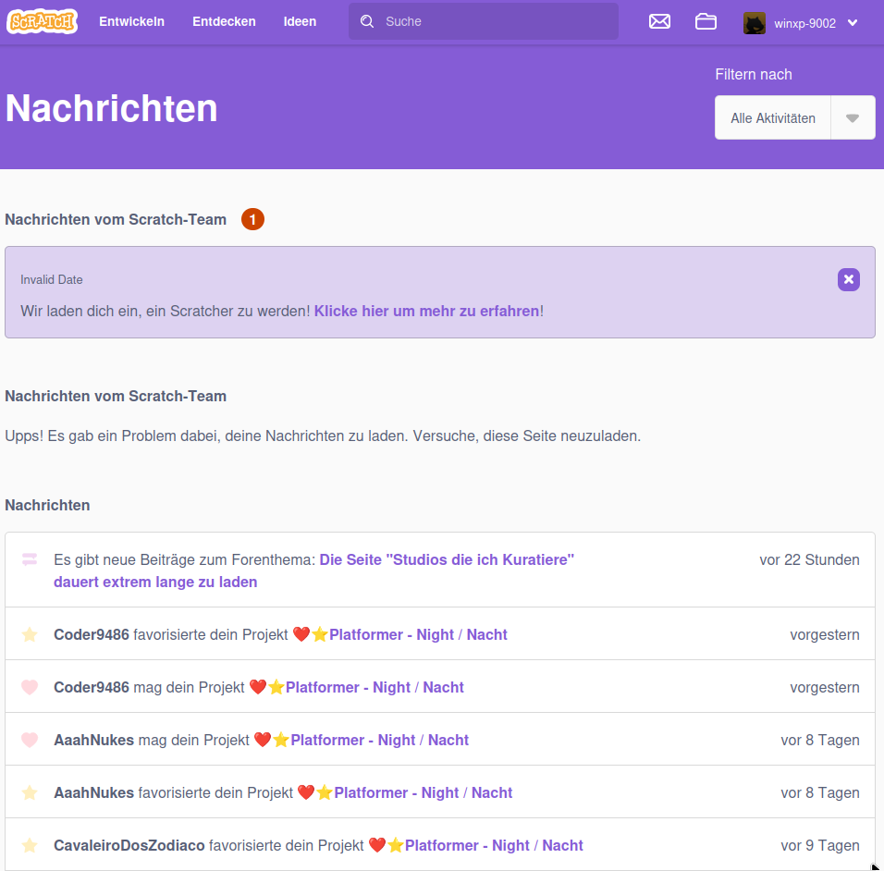Click heart icon beside Coder9486 like
This screenshot has height=871, width=884.
pyautogui.click(x=30, y=687)
